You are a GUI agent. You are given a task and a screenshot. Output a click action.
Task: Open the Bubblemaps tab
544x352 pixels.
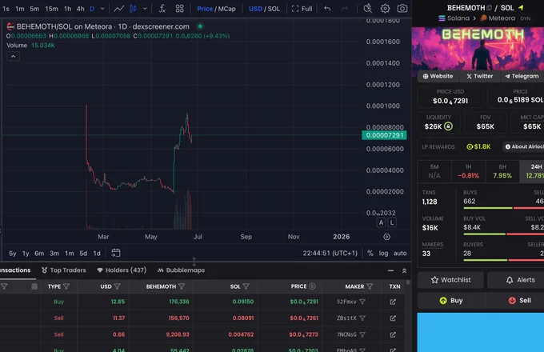tap(181, 270)
